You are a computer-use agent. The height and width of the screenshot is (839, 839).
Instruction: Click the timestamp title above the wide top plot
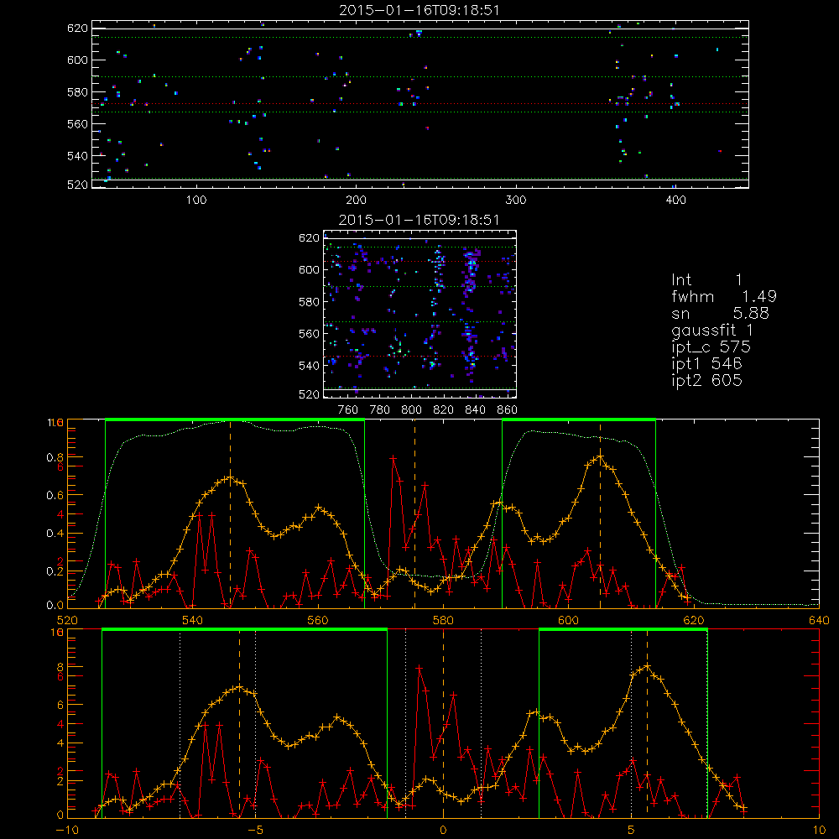tap(419, 10)
